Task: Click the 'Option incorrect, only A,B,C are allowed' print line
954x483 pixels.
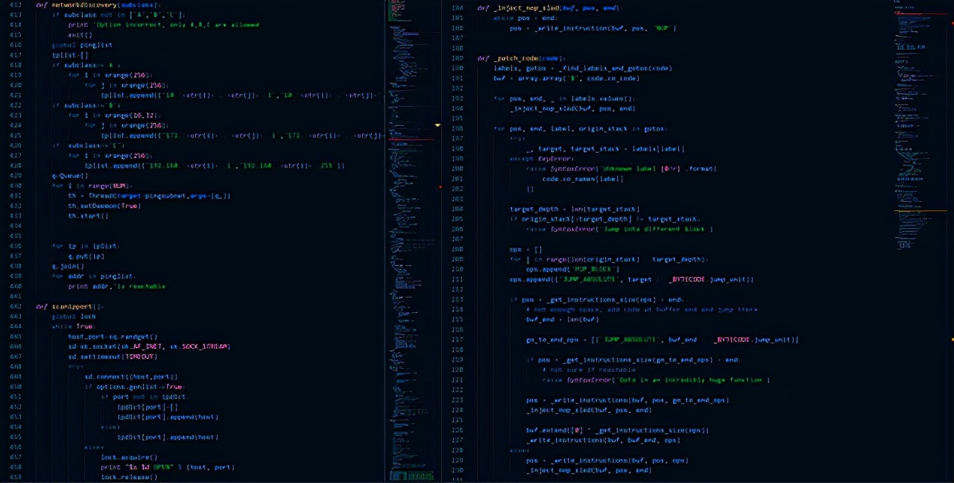Action: [163, 25]
